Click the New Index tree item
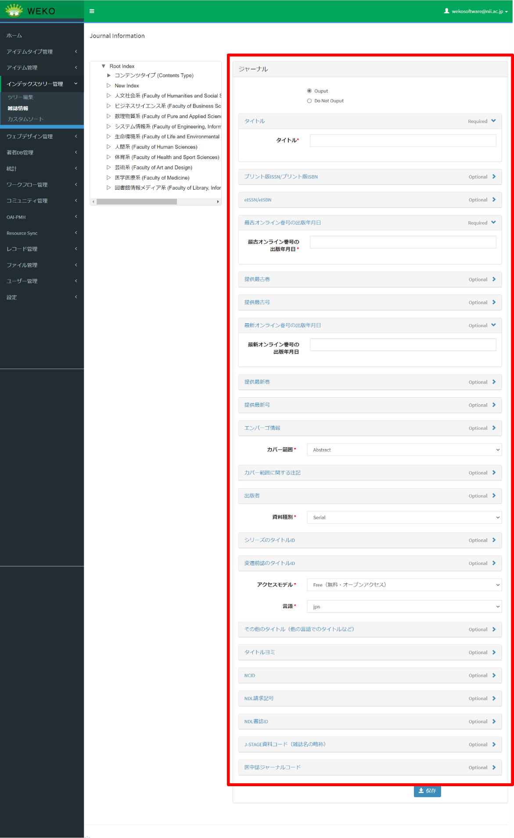514x838 pixels. (127, 86)
